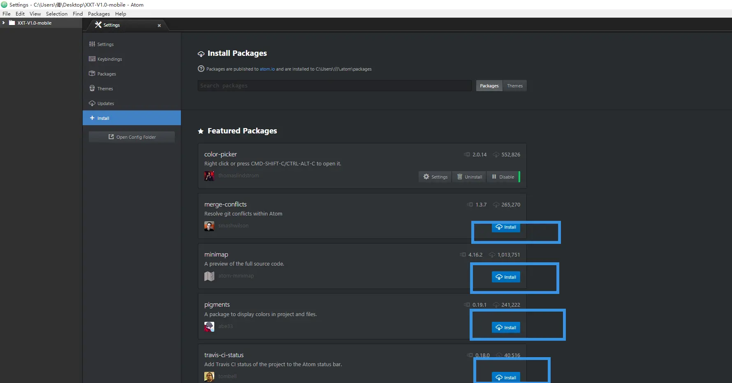Open the File menu
Screen dimensions: 732x383
7,14
